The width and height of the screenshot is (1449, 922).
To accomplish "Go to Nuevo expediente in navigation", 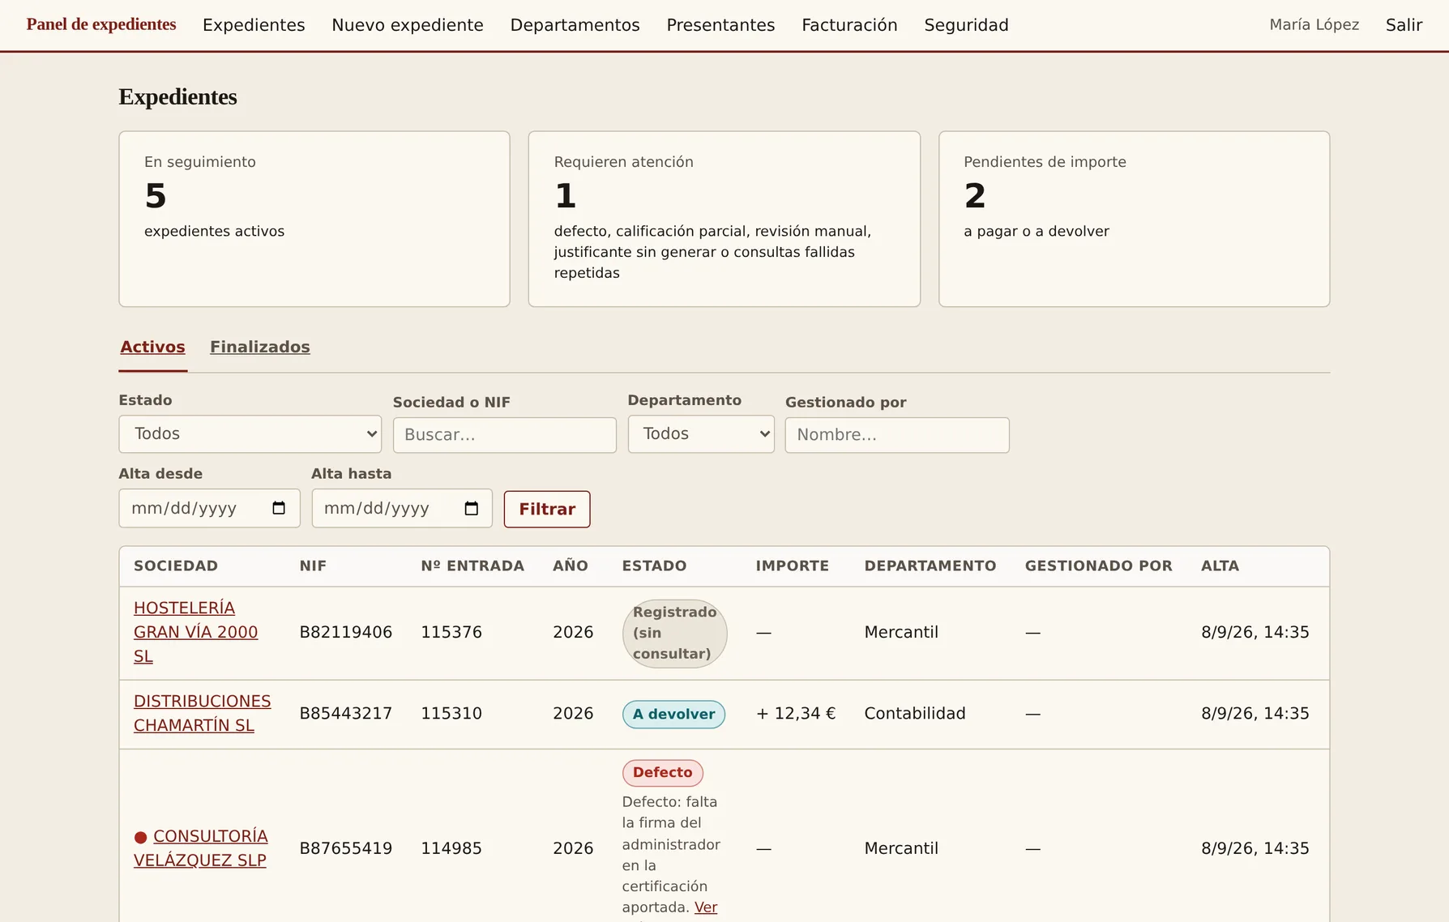I will pos(408,25).
